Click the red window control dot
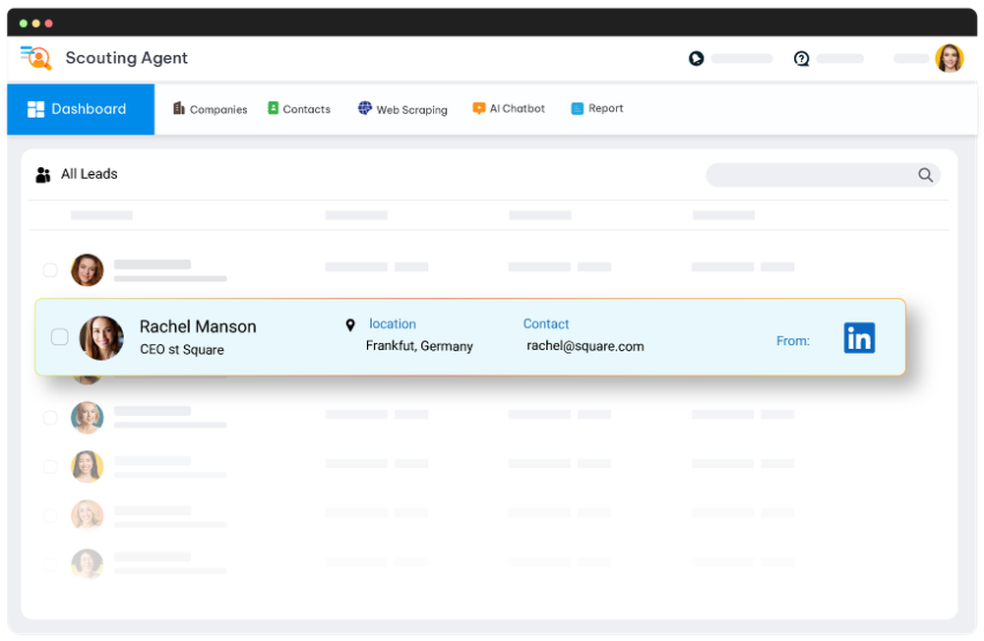 tap(49, 24)
